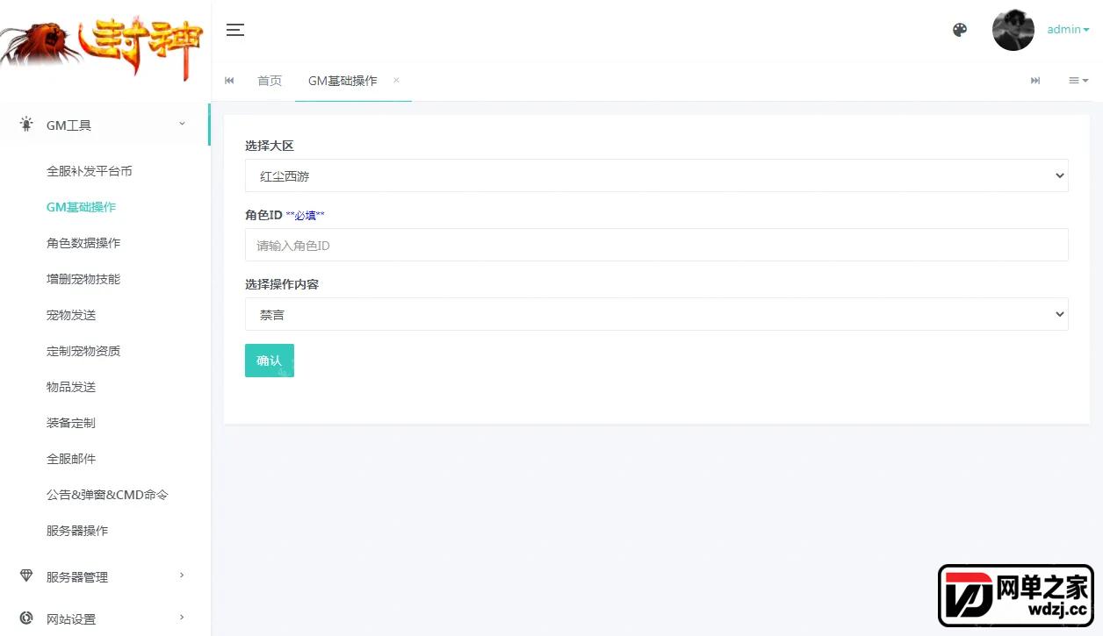
Task: Go to 角色数据操作 page
Action: (x=83, y=243)
